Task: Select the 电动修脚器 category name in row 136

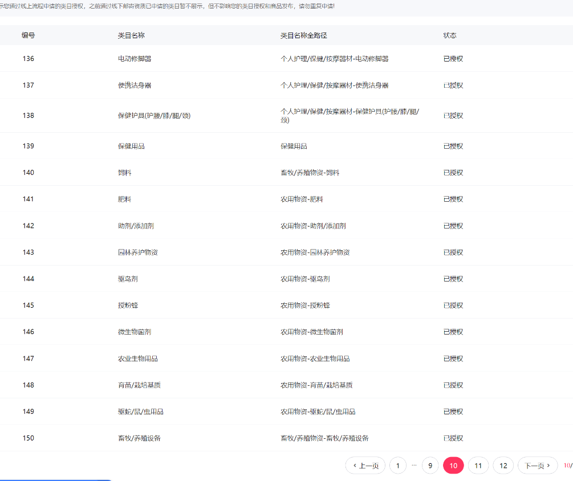Action: coord(135,59)
